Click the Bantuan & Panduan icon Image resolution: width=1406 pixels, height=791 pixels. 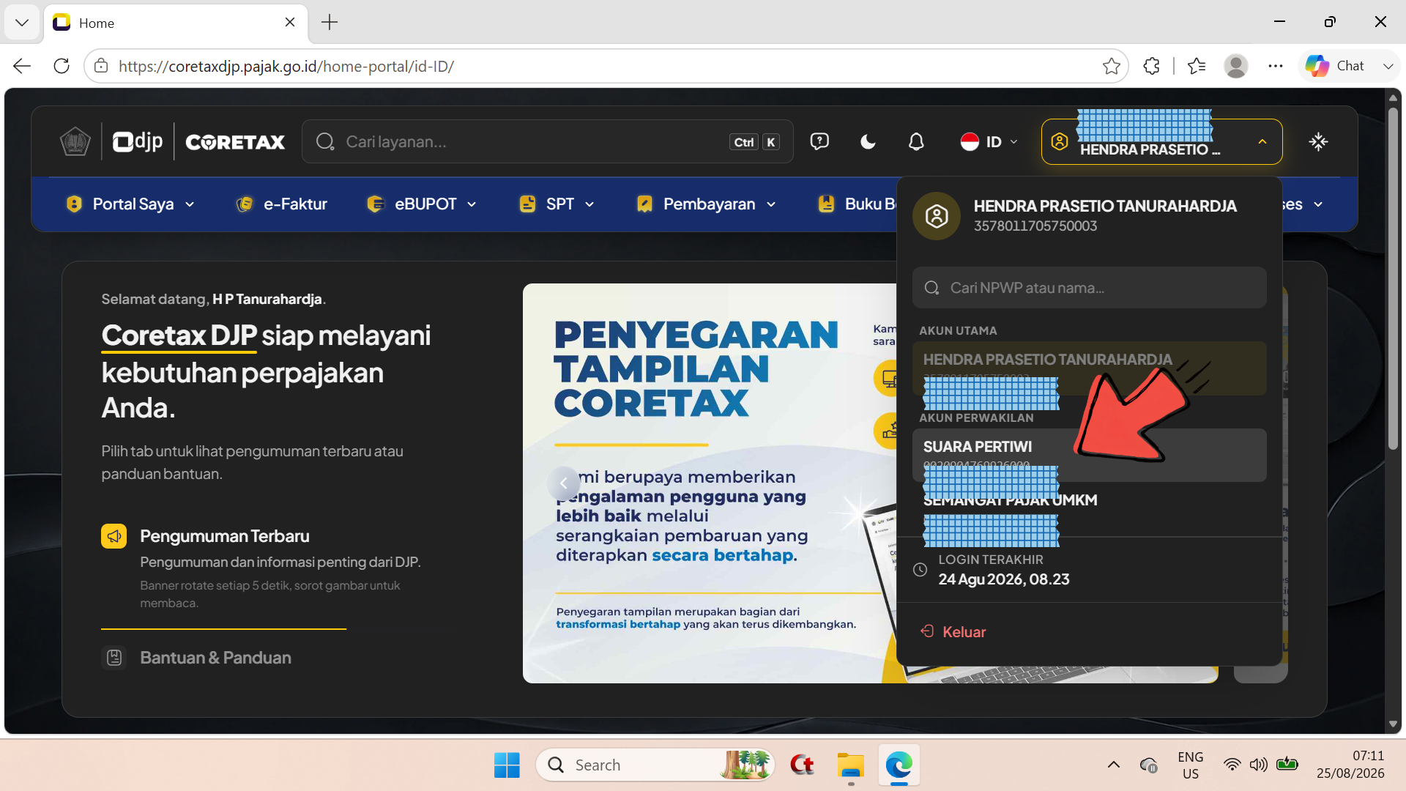114,658
